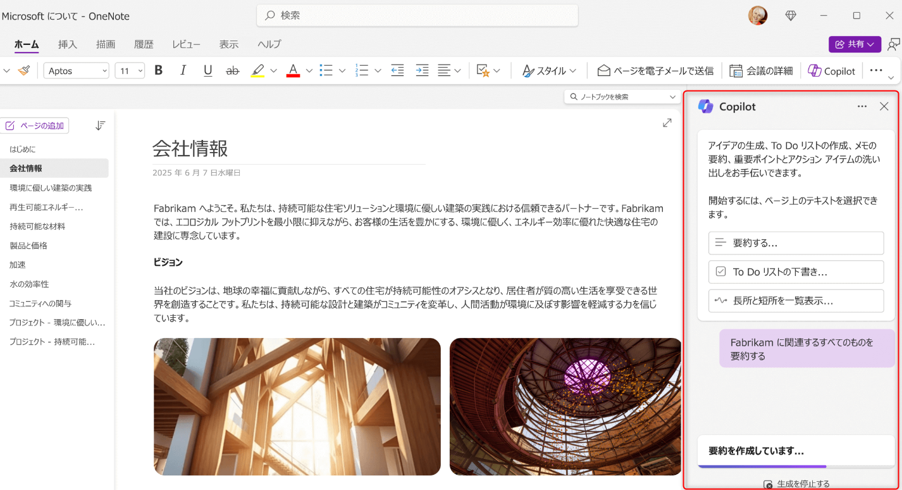
Task: Click the person feedback icon beside 共有
Action: pyautogui.click(x=893, y=44)
